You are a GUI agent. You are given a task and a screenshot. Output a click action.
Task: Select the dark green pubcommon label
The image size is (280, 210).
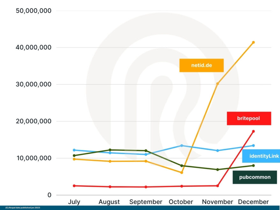[254, 177]
